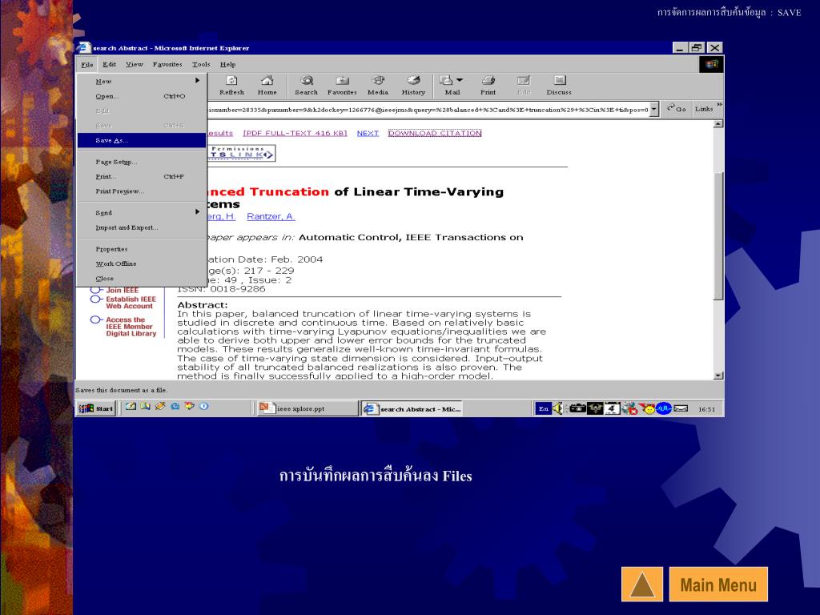Image resolution: width=820 pixels, height=615 pixels.
Task: Click the tray calendar icon showing 4
Action: (x=612, y=408)
